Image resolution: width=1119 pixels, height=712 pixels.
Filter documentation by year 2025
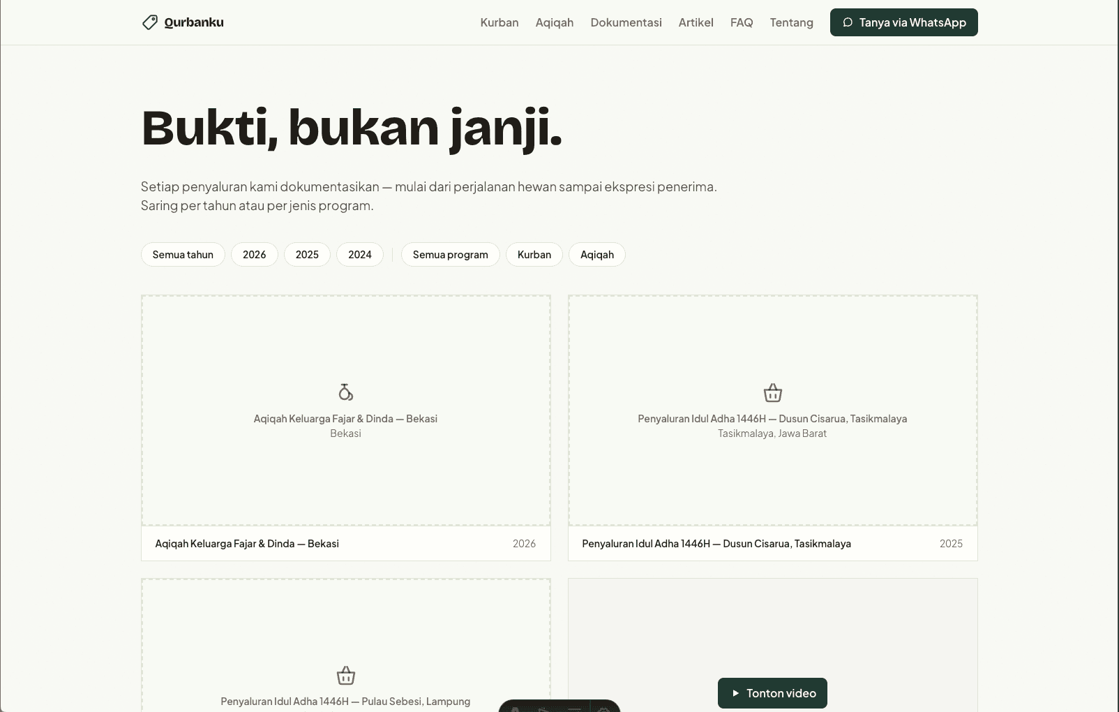pyautogui.click(x=307, y=255)
